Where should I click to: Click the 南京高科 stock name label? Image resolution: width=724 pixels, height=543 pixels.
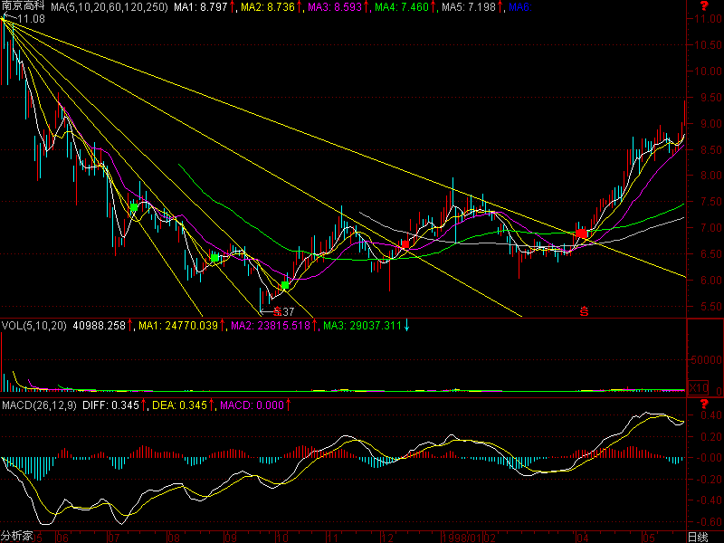[24, 6]
